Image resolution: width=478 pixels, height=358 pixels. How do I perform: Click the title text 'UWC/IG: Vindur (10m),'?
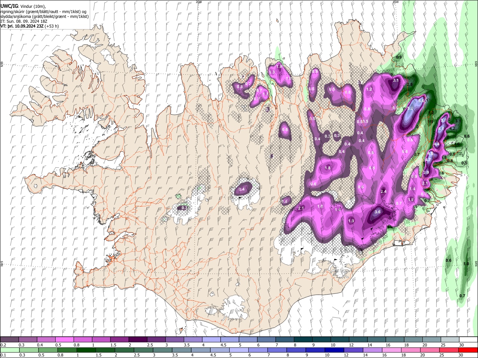[23, 6]
